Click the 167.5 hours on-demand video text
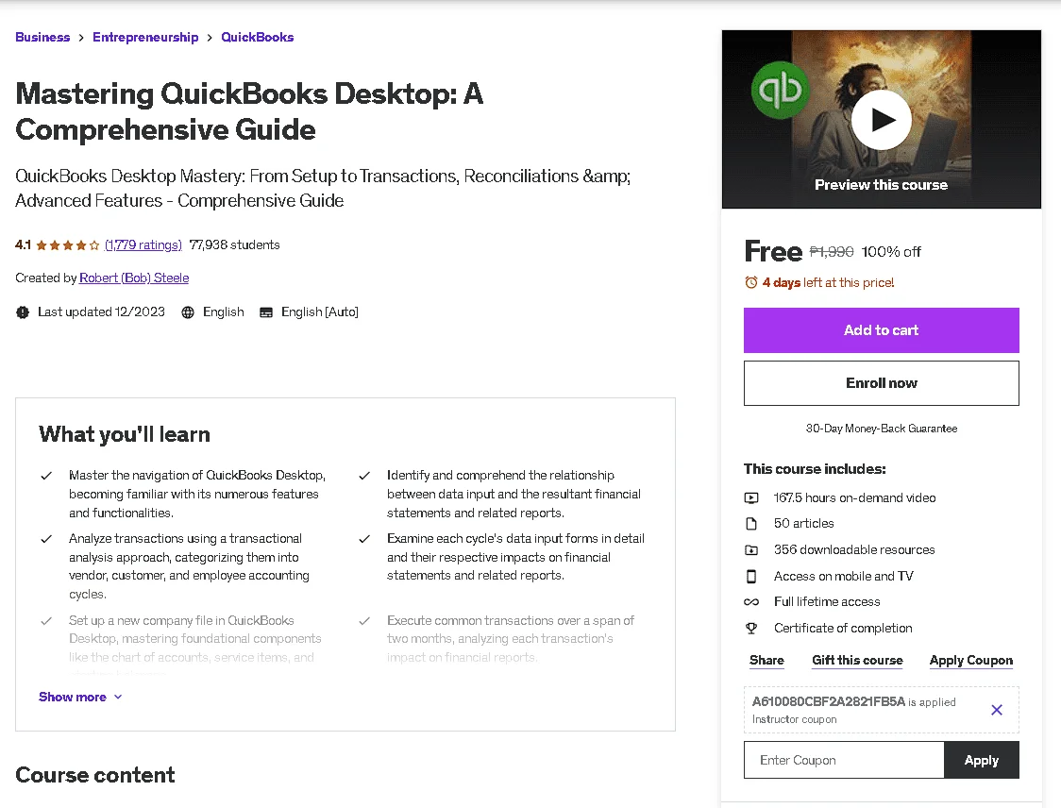The width and height of the screenshot is (1061, 808). pyautogui.click(x=854, y=498)
